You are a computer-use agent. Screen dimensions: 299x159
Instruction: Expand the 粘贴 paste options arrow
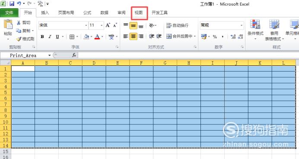coord(8,39)
